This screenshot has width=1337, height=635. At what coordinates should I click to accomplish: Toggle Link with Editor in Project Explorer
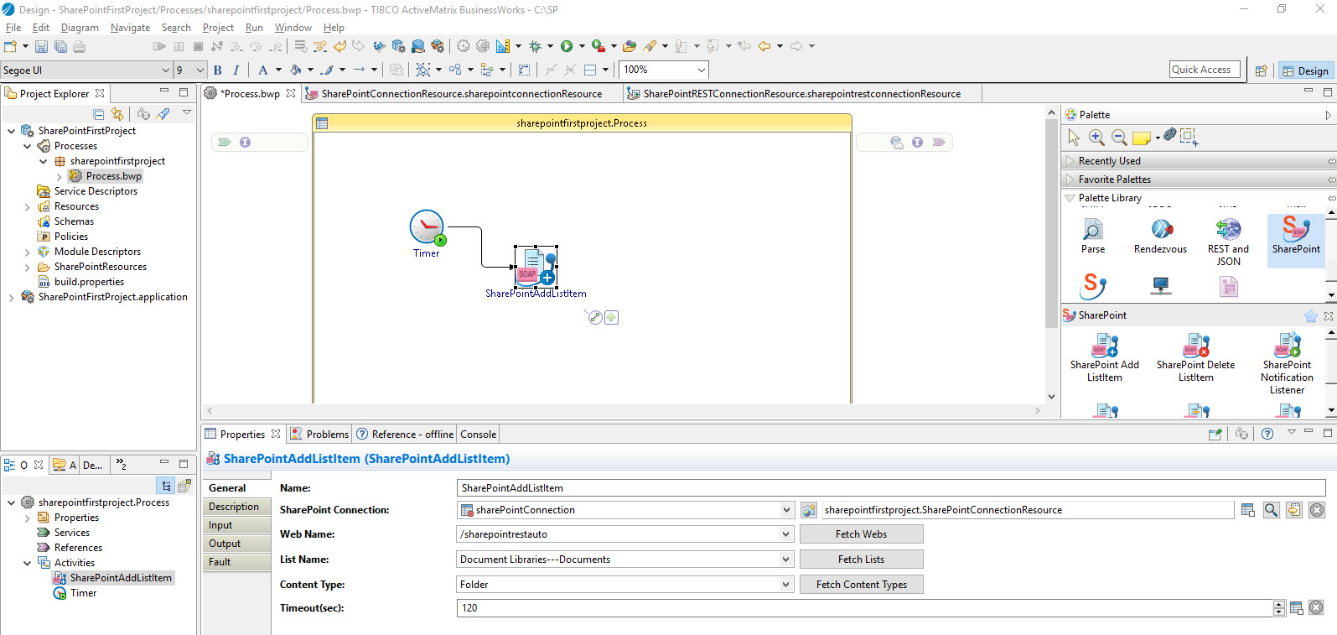click(x=117, y=114)
